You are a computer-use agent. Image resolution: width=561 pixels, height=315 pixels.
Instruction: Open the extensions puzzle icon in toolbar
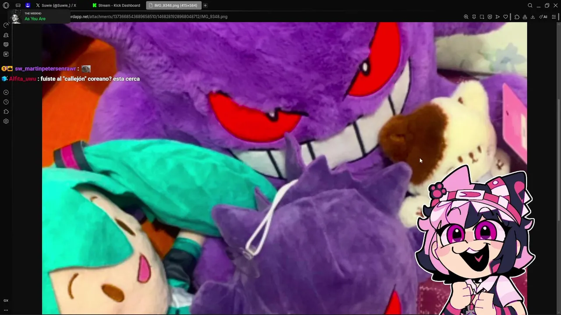point(517,17)
